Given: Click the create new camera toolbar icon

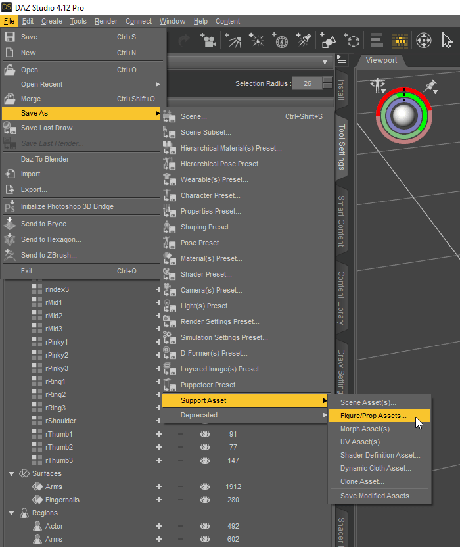Looking at the screenshot, I should click(208, 41).
